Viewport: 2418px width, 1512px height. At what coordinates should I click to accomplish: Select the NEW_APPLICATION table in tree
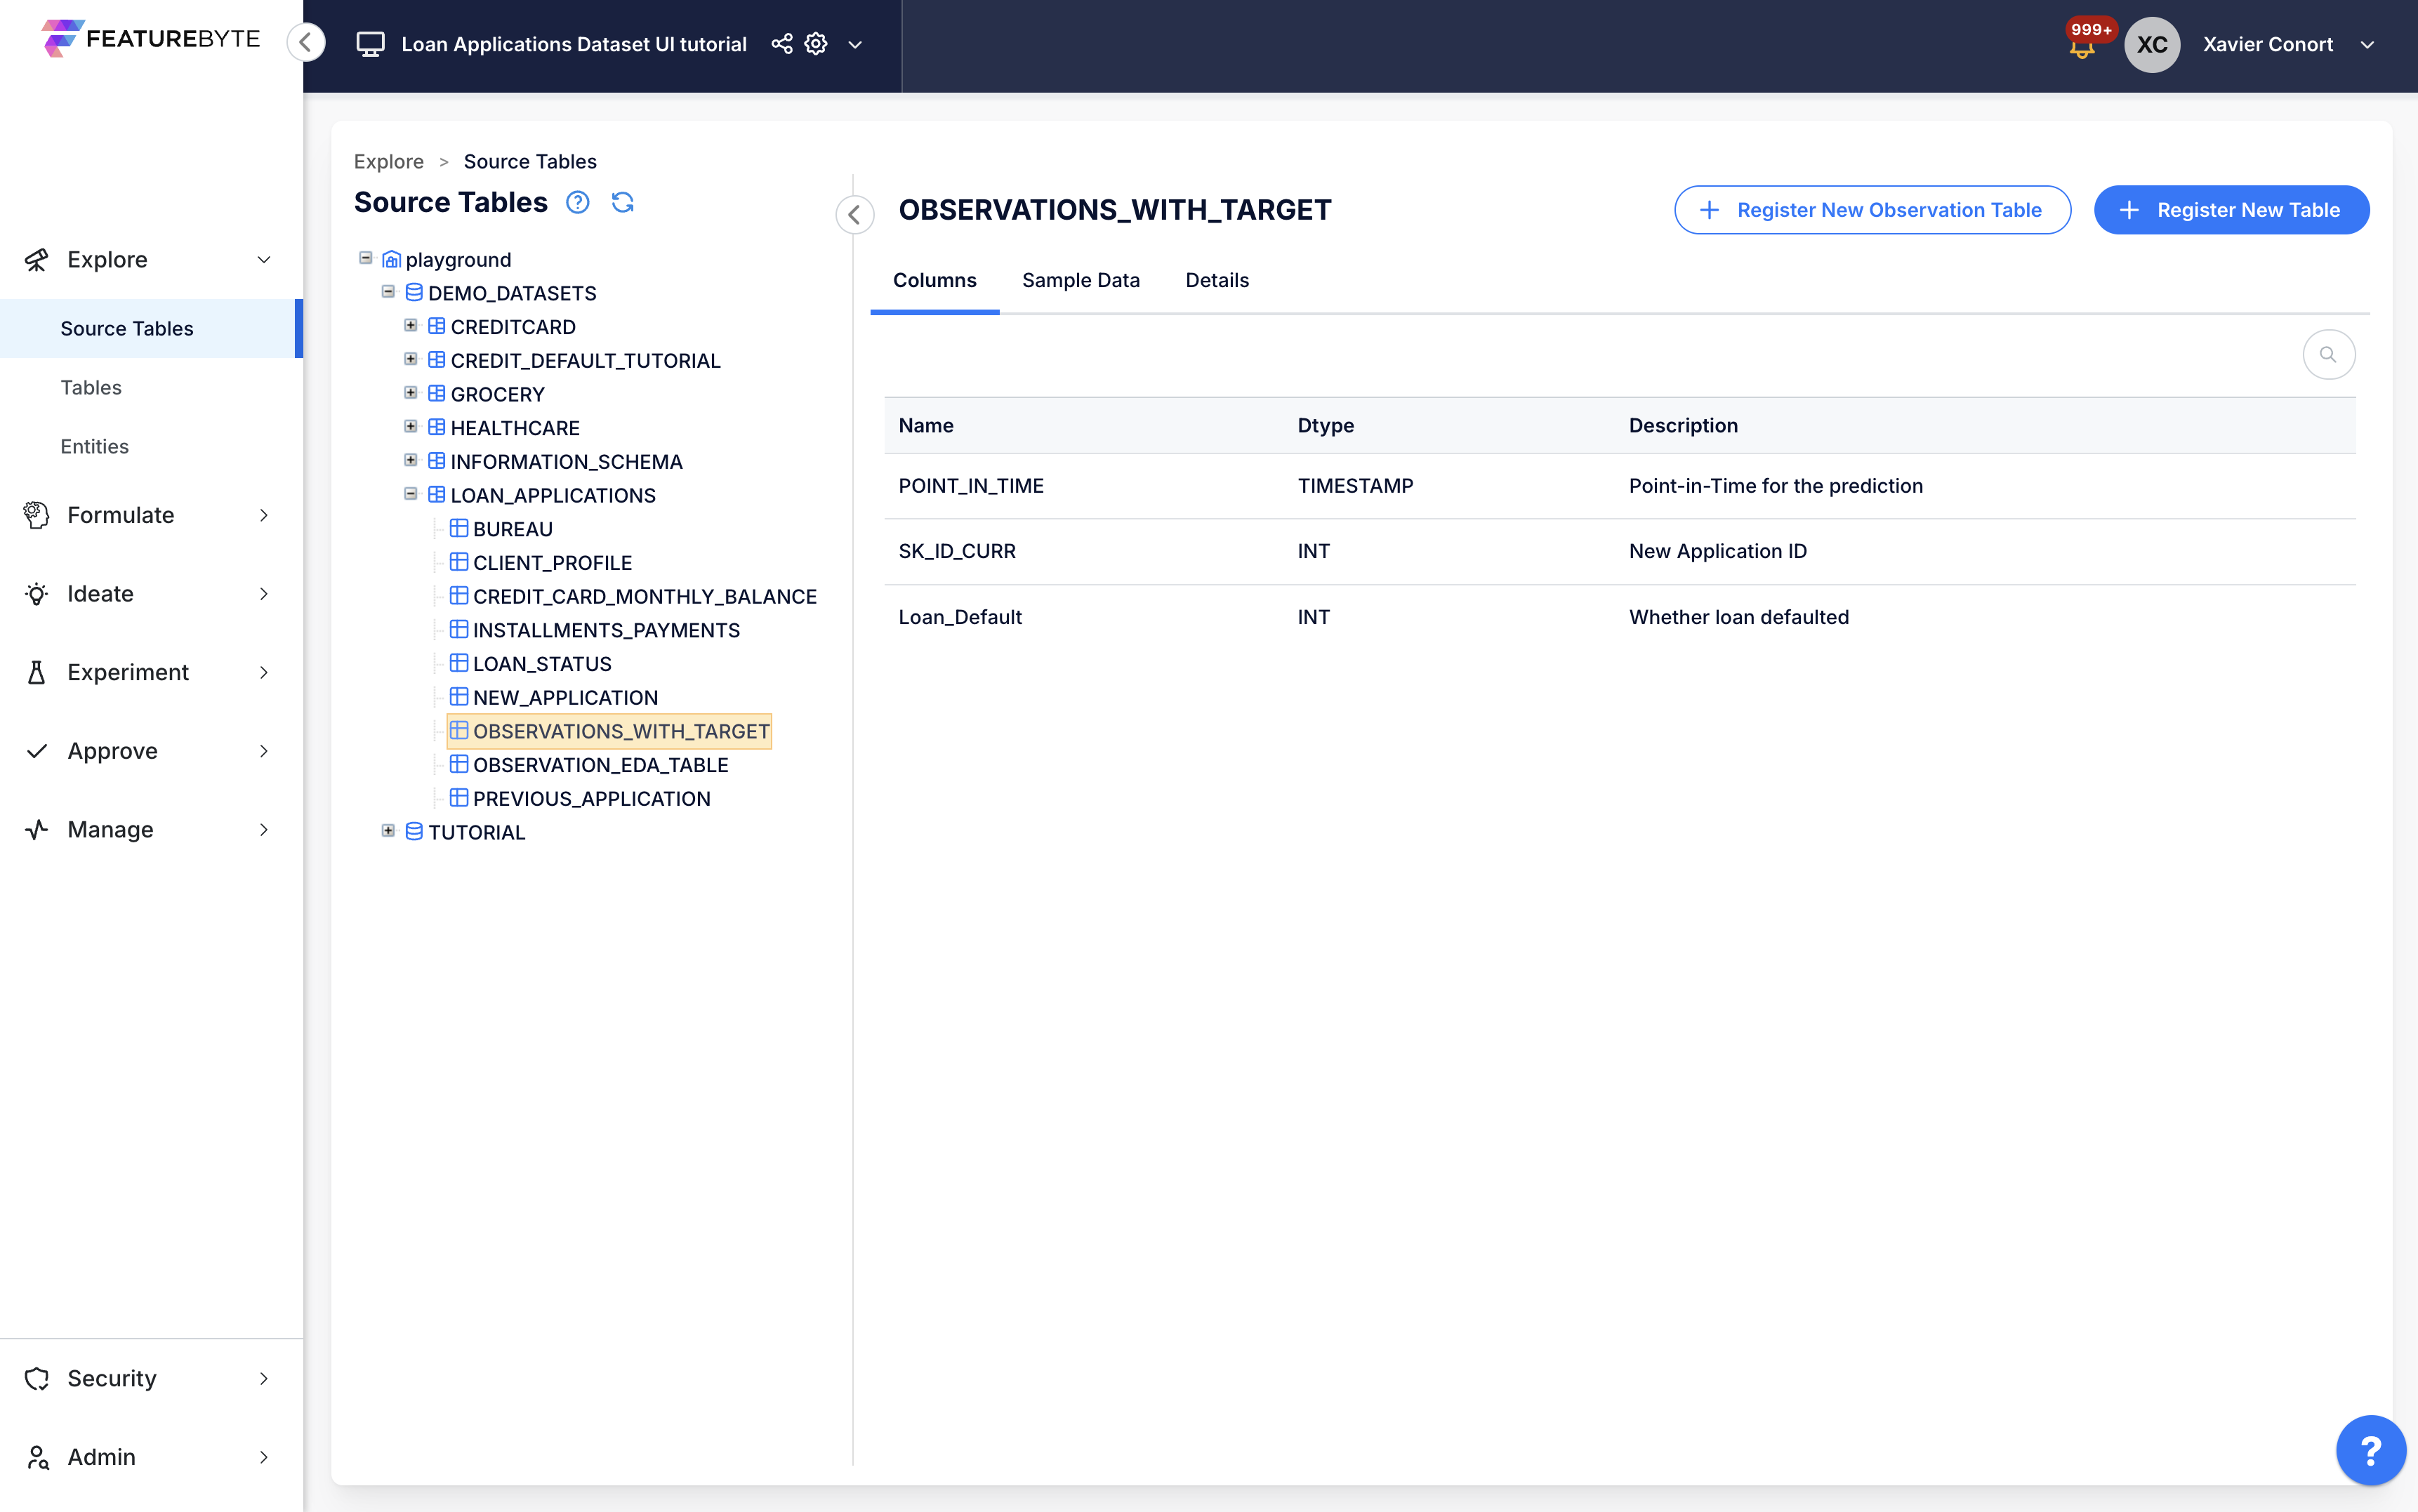pyautogui.click(x=565, y=697)
